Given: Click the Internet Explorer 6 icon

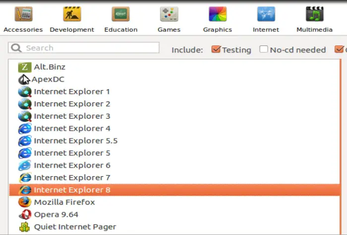Looking at the screenshot, I should coord(25,165).
